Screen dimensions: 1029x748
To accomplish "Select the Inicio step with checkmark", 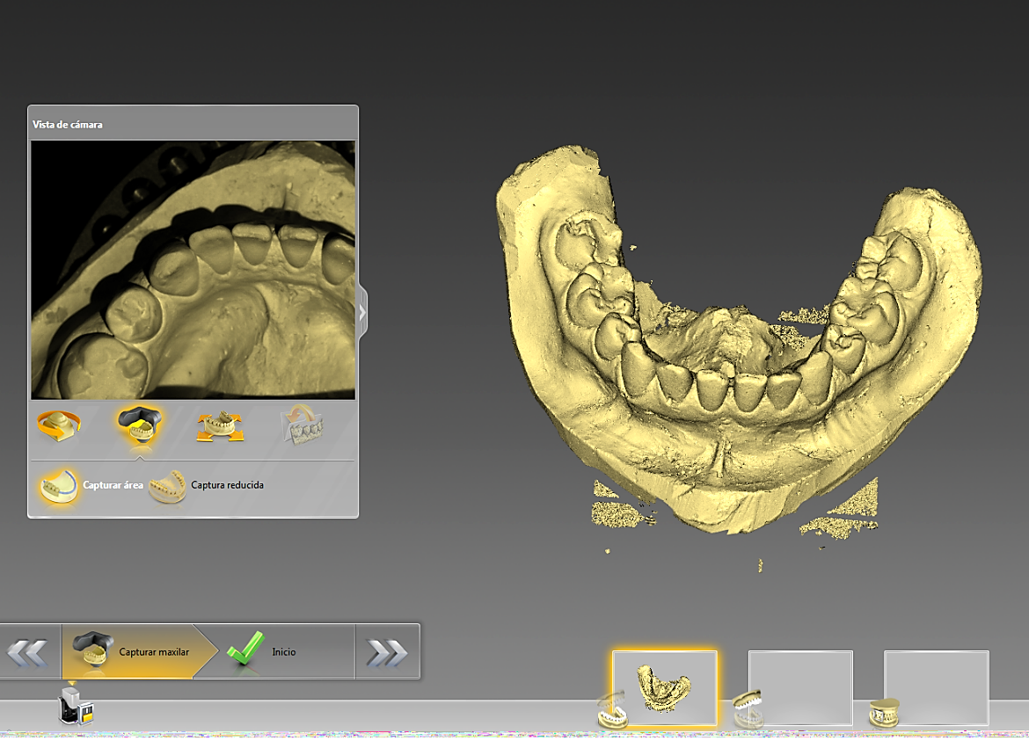I will coord(275,651).
